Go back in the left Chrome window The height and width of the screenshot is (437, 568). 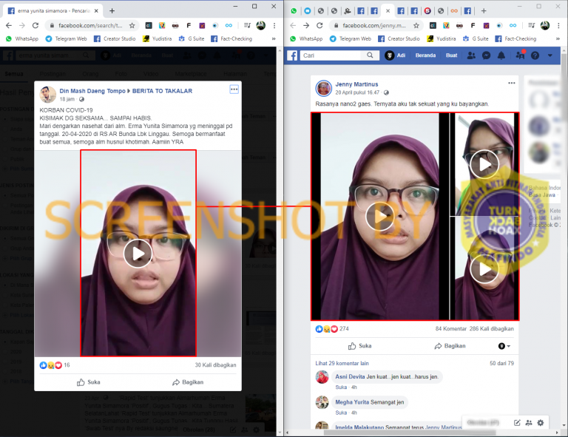[9, 25]
